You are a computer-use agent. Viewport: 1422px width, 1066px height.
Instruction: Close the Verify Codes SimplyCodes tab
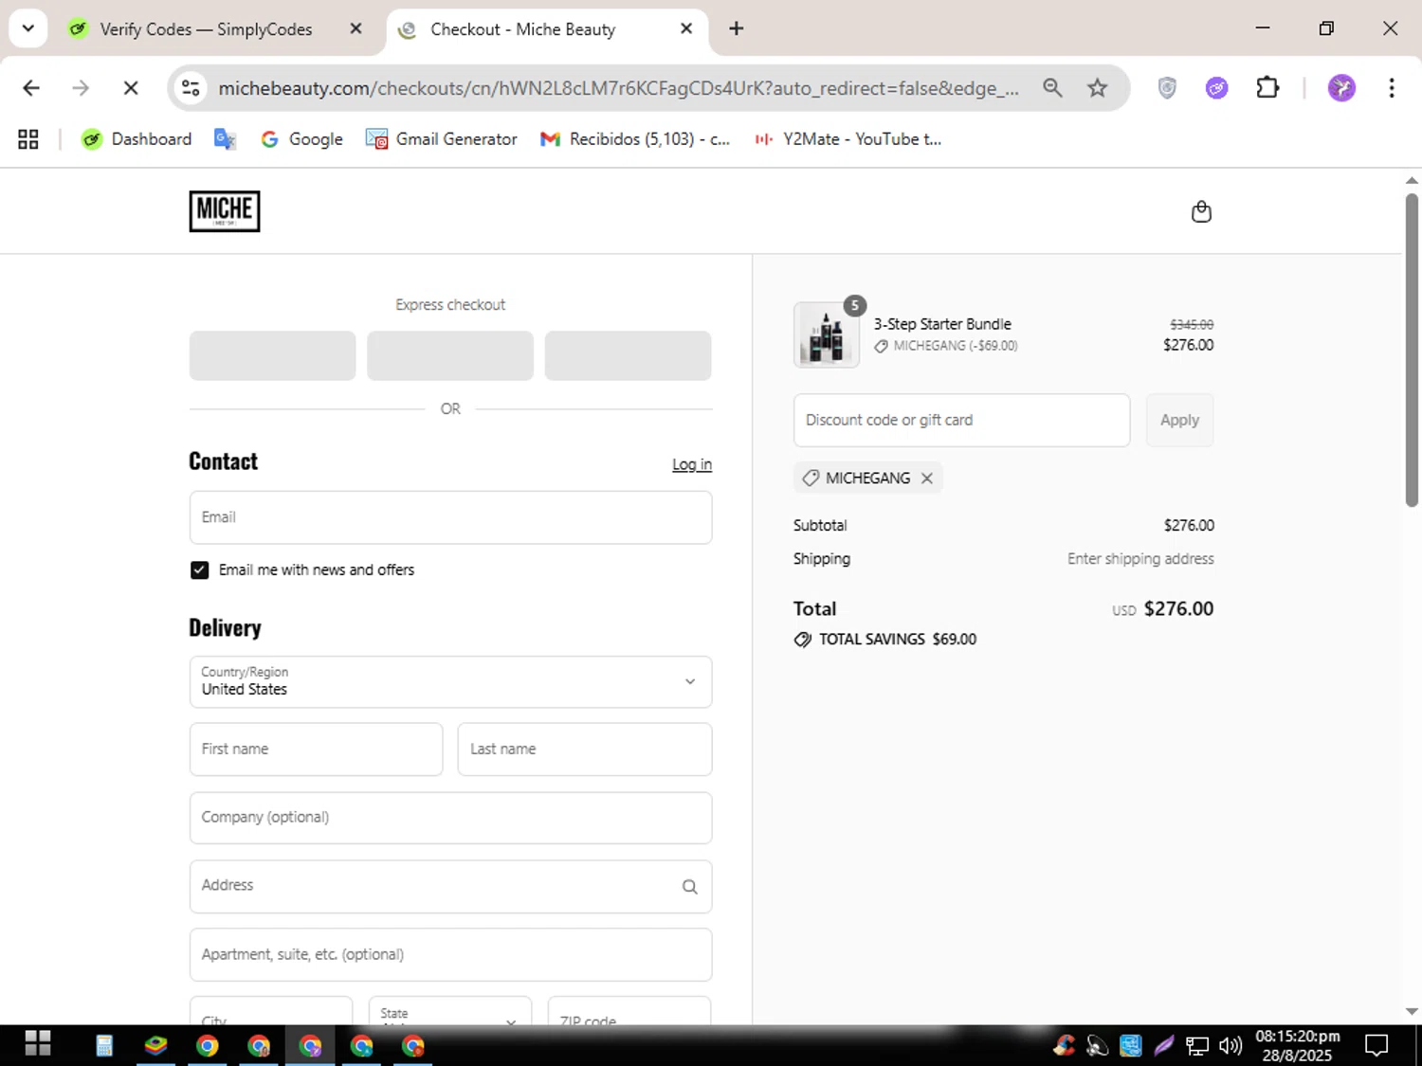pyautogui.click(x=355, y=28)
